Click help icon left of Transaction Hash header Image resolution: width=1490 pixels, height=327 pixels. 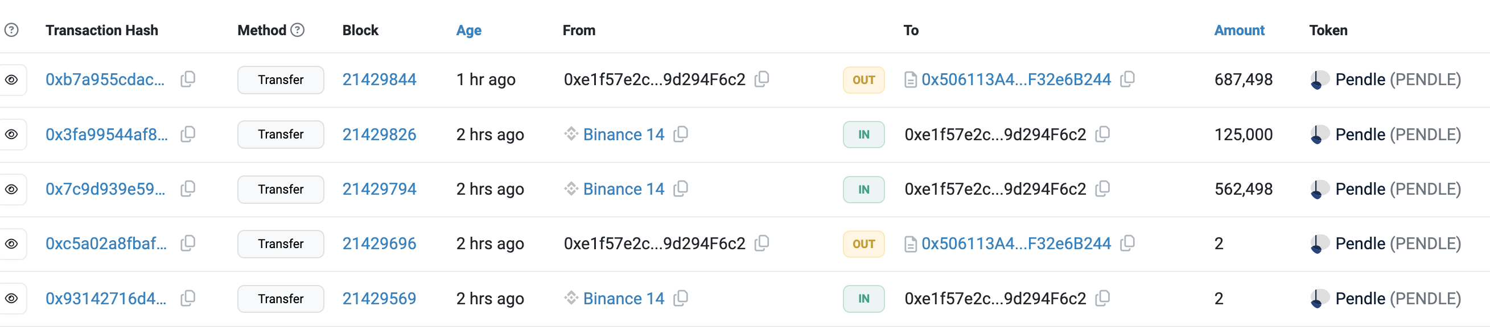click(11, 30)
